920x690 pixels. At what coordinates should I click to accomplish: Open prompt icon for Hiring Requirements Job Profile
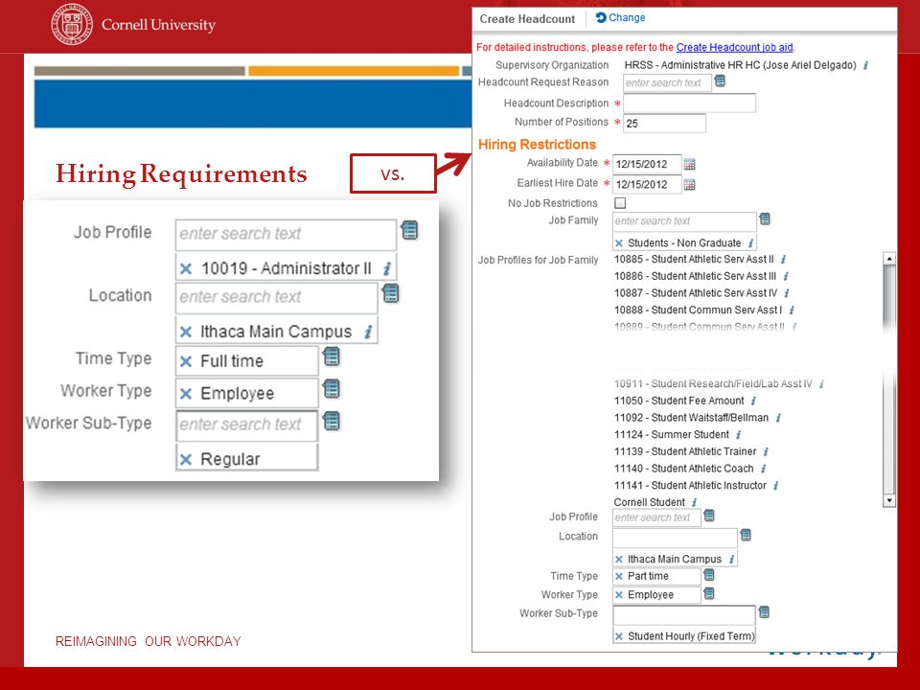click(x=409, y=230)
